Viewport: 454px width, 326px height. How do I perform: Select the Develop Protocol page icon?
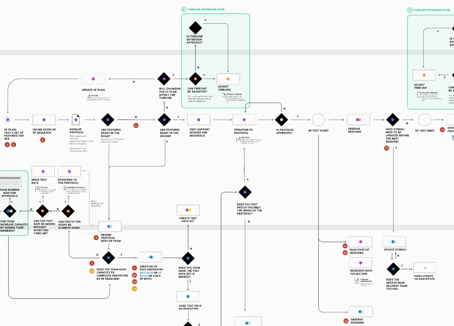click(x=76, y=120)
